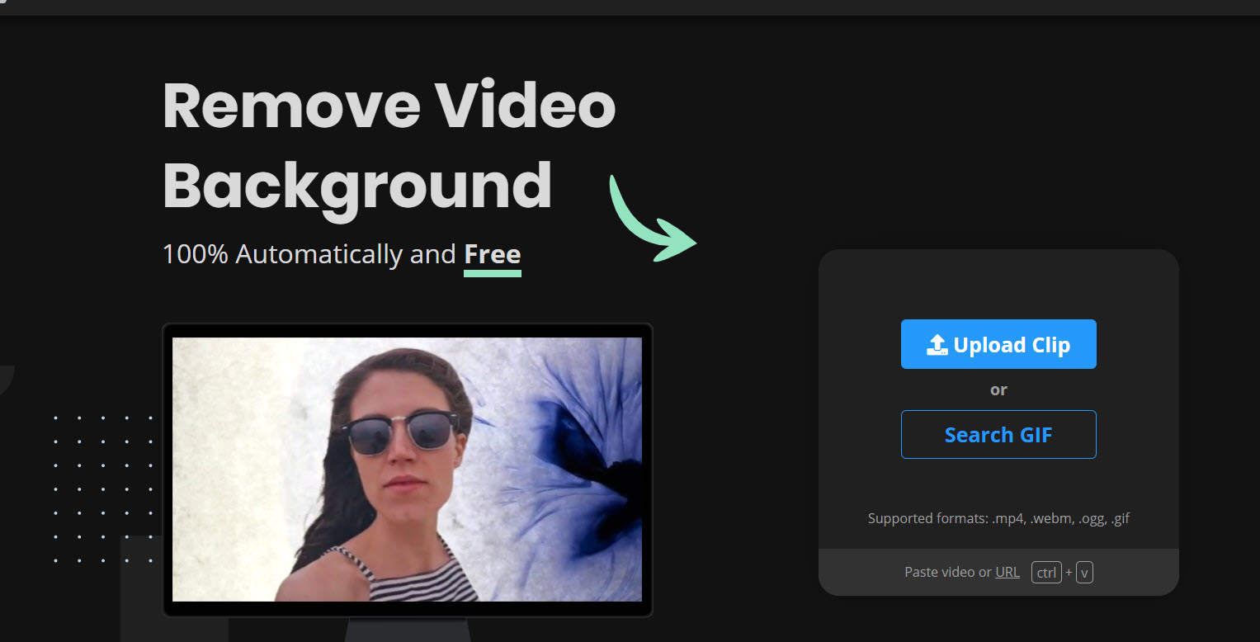The height and width of the screenshot is (642, 1260).
Task: Click the underlined "Free" text
Action: [x=492, y=254]
